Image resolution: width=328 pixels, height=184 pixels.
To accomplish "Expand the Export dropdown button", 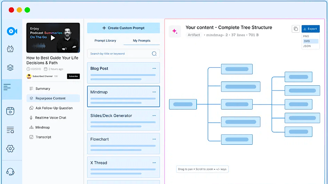I will tap(310, 29).
